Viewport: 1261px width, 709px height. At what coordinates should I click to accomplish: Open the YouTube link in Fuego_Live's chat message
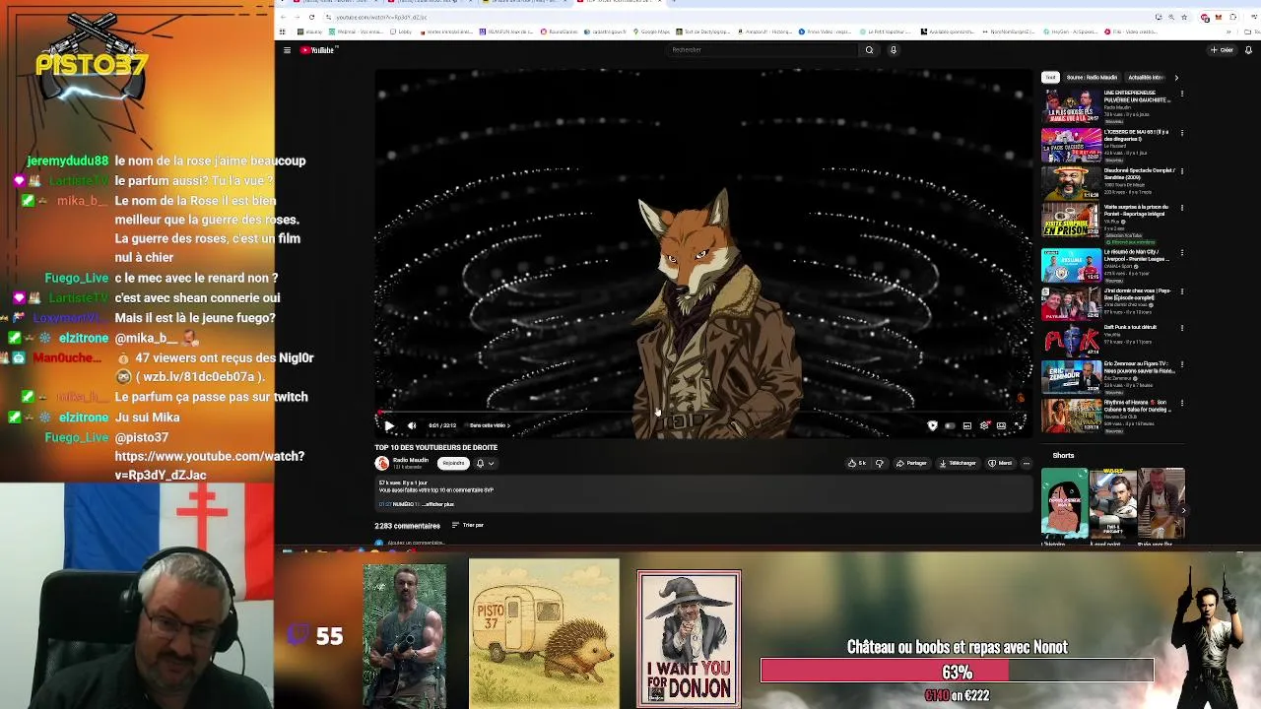coord(209,465)
